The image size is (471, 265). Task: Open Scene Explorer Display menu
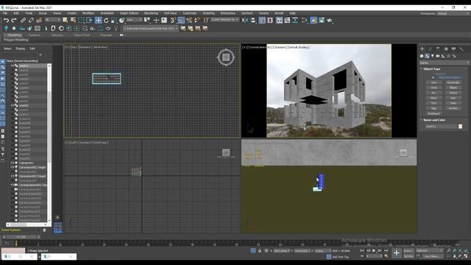pos(21,49)
